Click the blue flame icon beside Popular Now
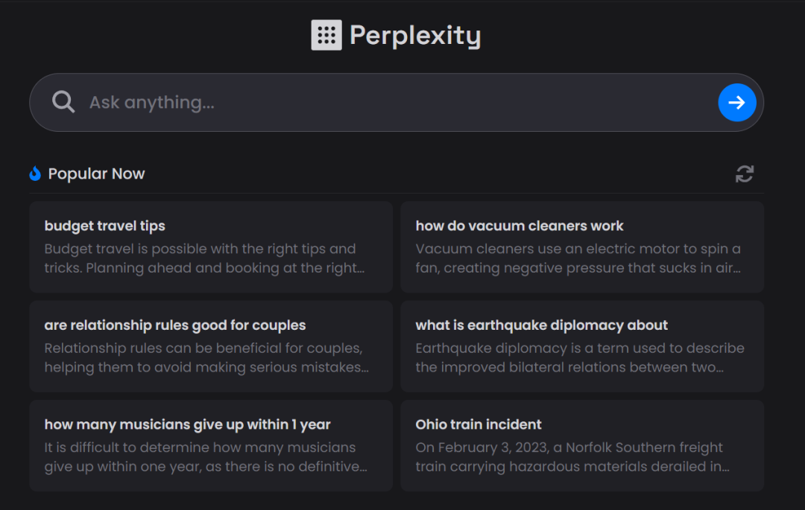 click(35, 173)
